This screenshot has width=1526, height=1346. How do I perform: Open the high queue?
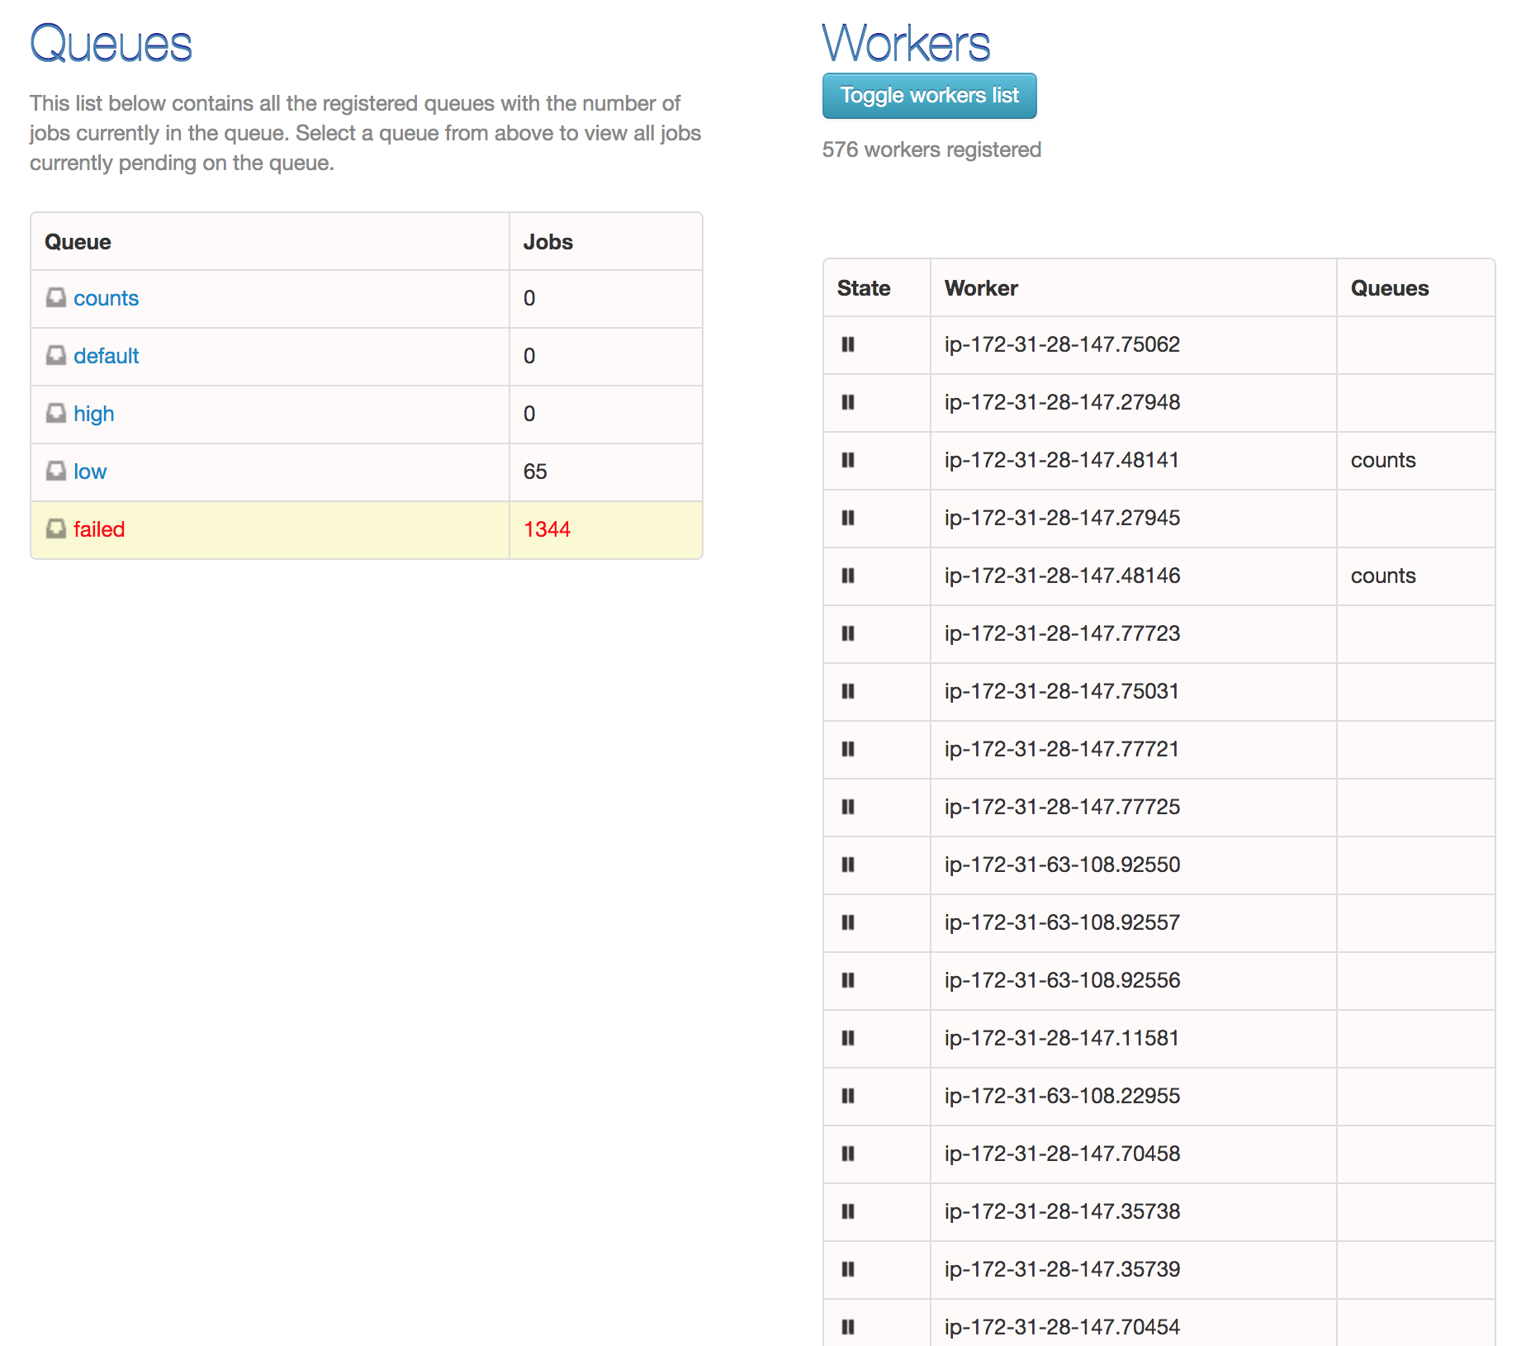tap(93, 414)
